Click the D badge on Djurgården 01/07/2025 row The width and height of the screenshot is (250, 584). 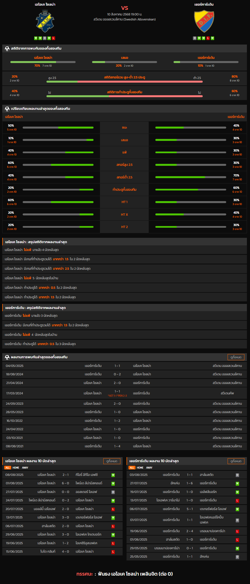[237, 520]
